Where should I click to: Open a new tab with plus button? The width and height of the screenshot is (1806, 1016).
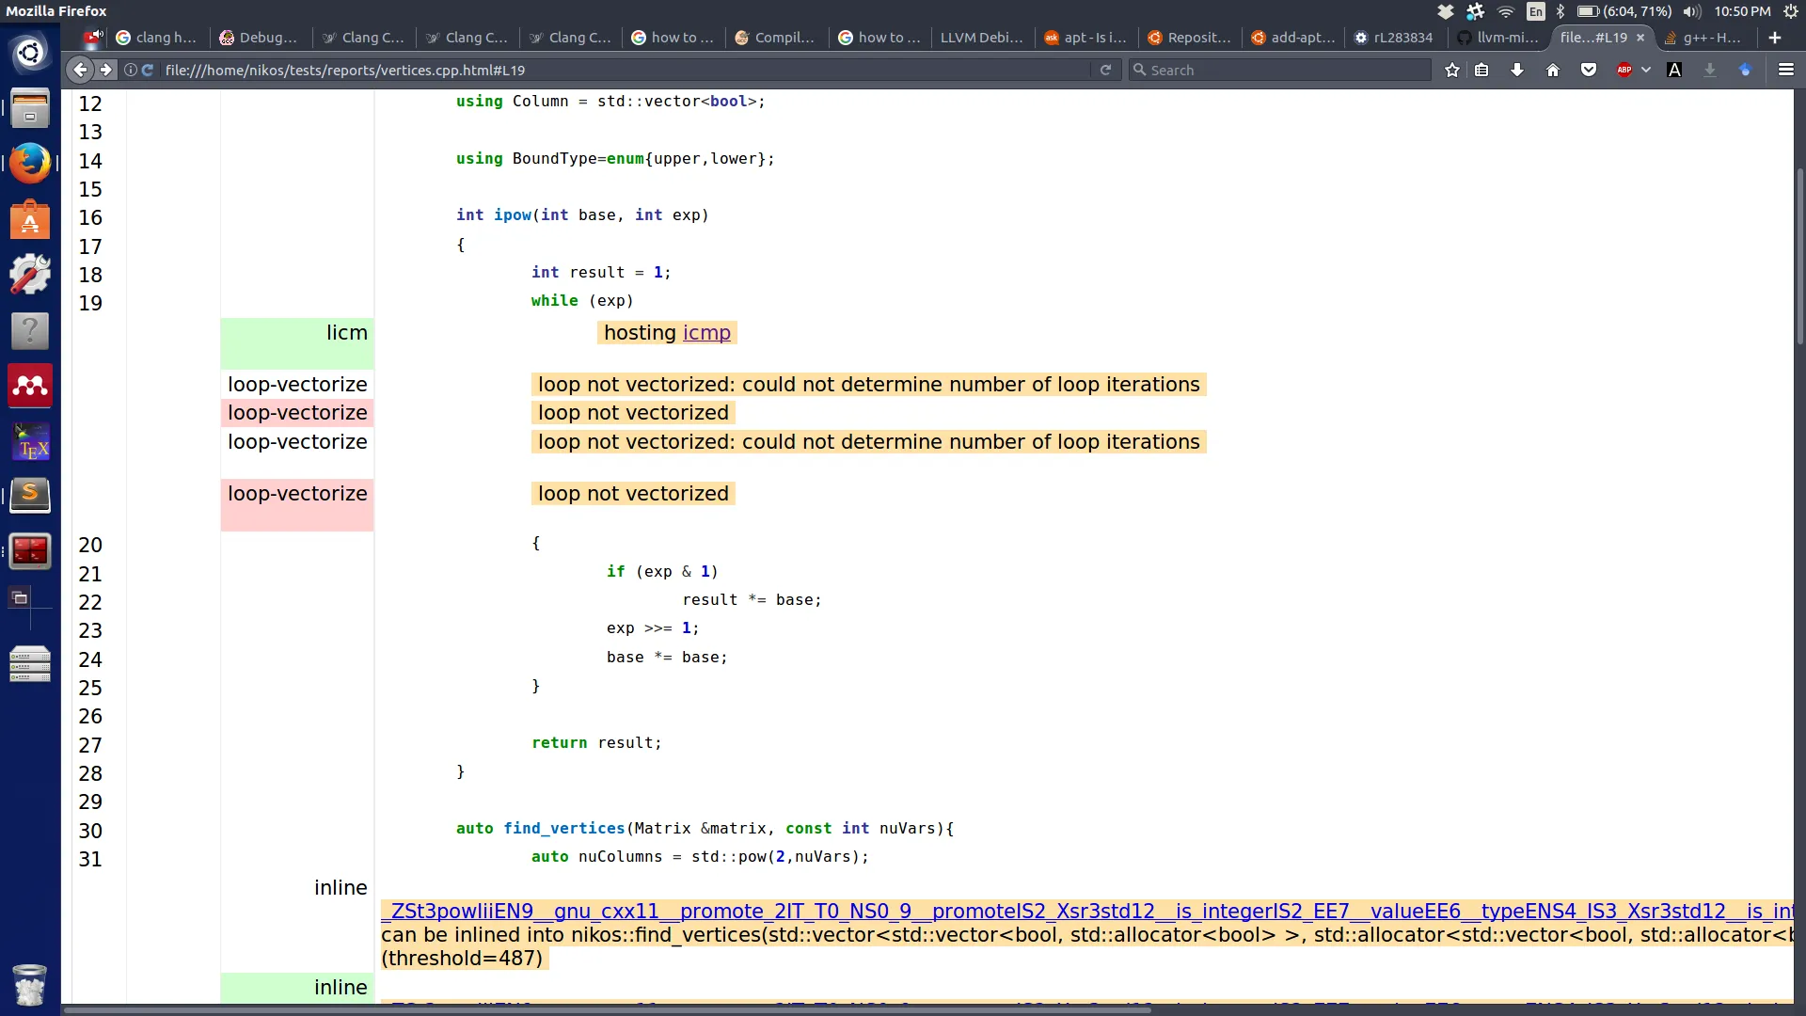(x=1775, y=38)
